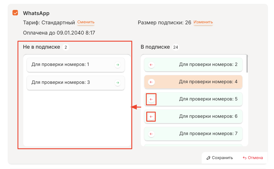Viewport: 274px width, 169px height.
Task: Click the 'Не в подписке' heading
Action: (x=42, y=47)
